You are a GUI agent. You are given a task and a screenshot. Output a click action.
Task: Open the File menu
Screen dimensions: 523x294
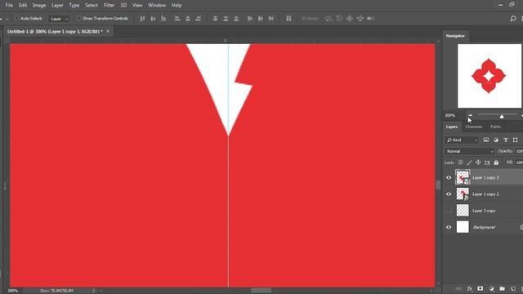tap(9, 6)
